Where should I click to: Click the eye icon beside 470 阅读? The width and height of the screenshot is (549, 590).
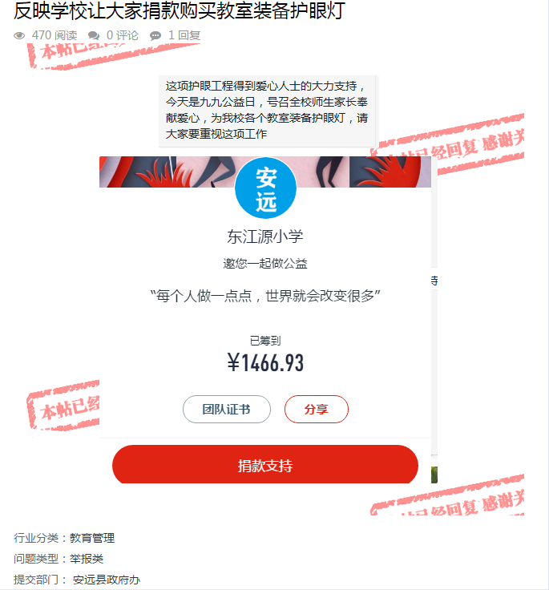[19, 36]
